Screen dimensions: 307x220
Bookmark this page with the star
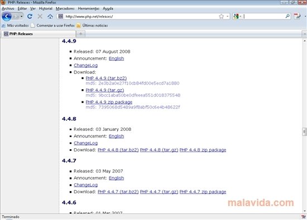[x=221, y=16]
